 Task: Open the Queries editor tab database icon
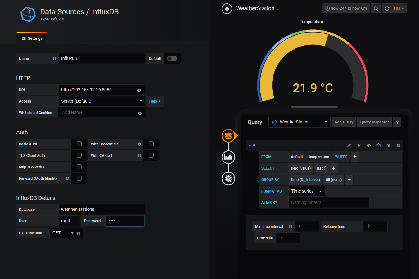[228, 136]
